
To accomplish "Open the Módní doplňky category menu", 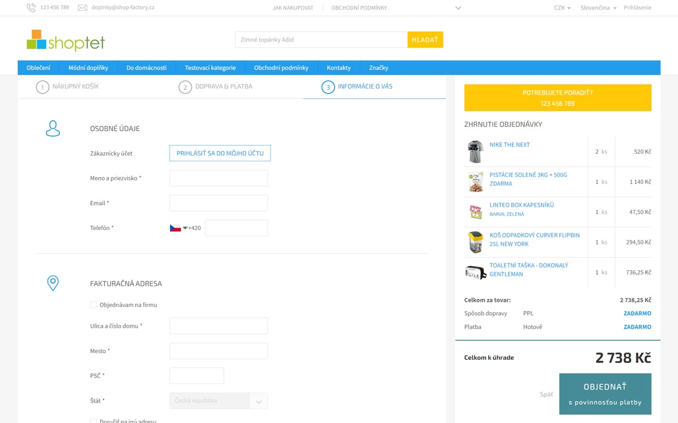I will (x=88, y=68).
